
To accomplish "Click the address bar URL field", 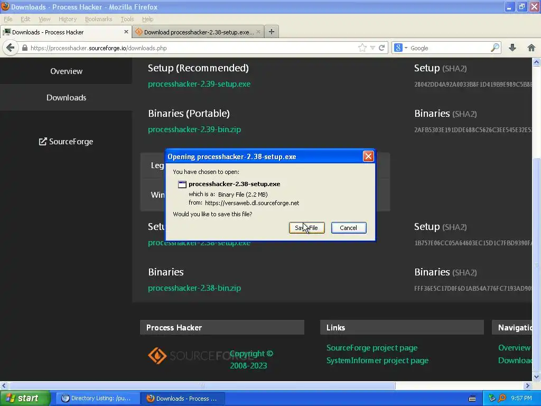I will click(193, 48).
